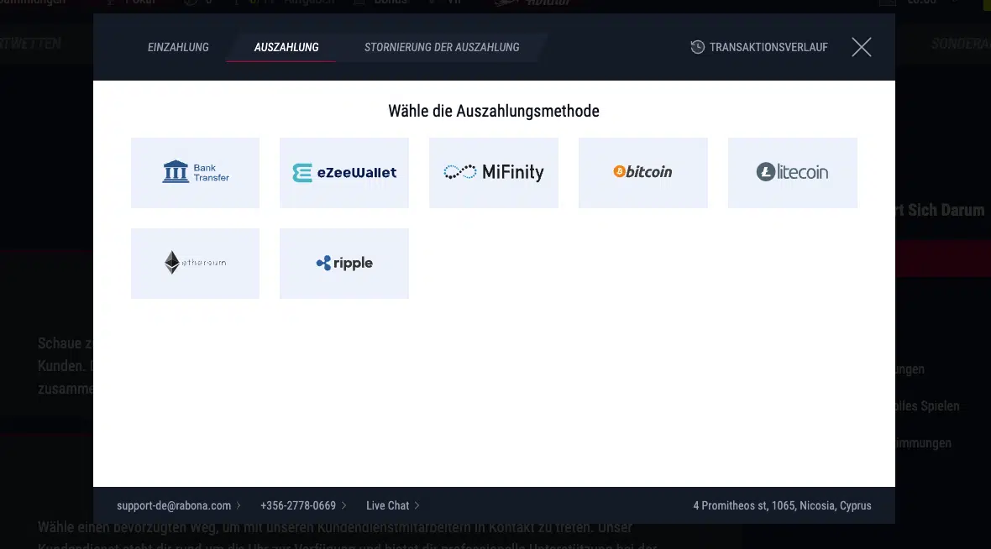Pick bitcoin as withdrawal method
The width and height of the screenshot is (991, 549).
[642, 172]
